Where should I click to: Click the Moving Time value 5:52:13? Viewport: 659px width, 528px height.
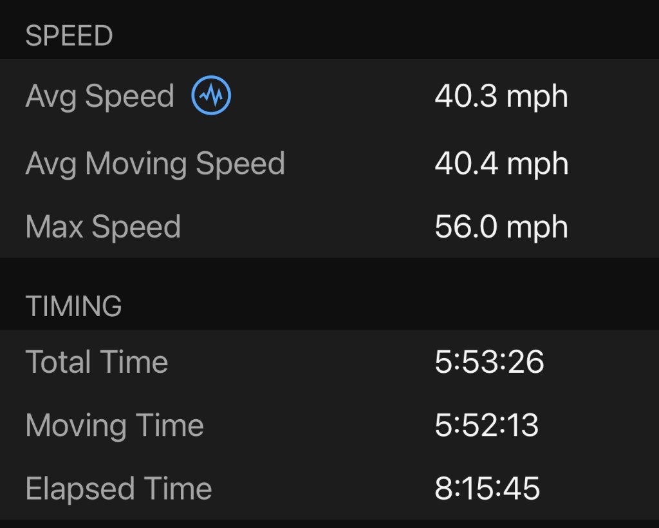click(x=487, y=425)
